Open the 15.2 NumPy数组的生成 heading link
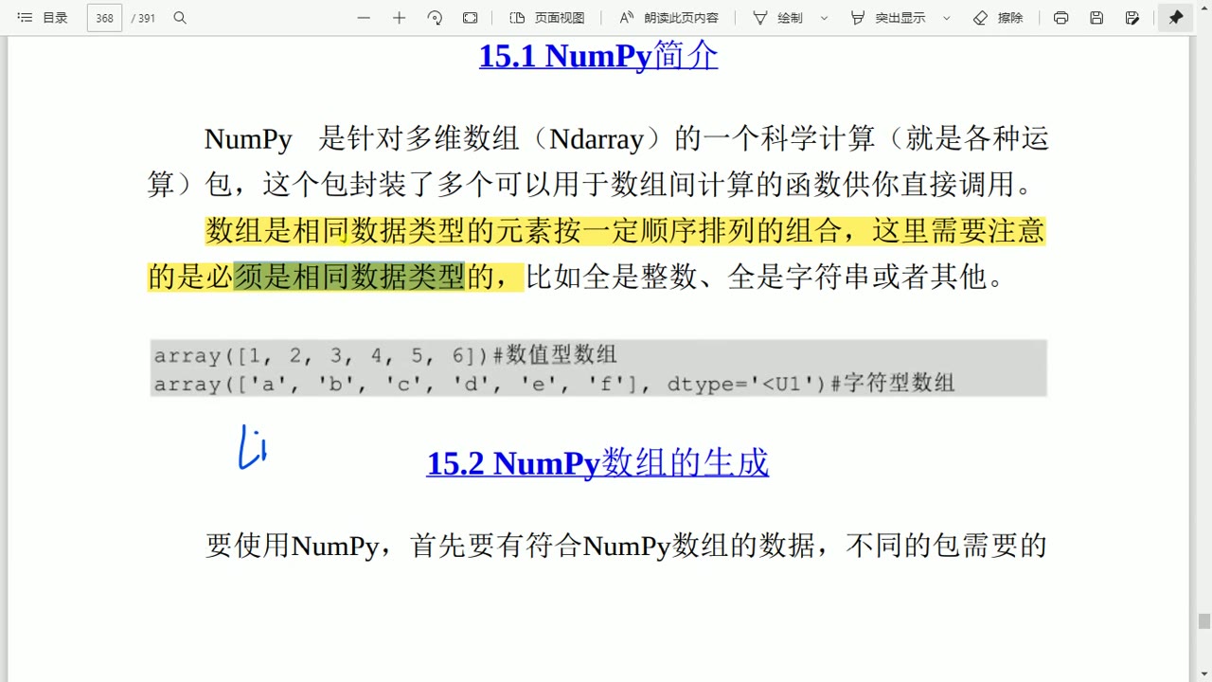 [x=597, y=463]
